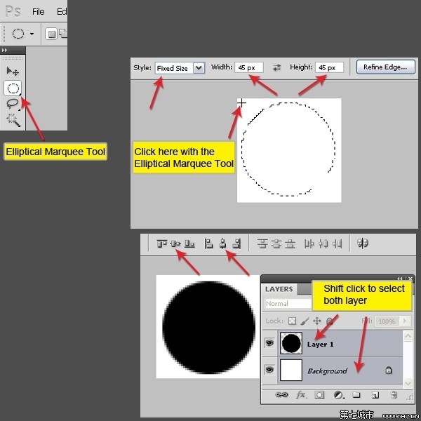Image resolution: width=421 pixels, height=421 pixels.
Task: Click the Refine Edge button
Action: point(386,67)
